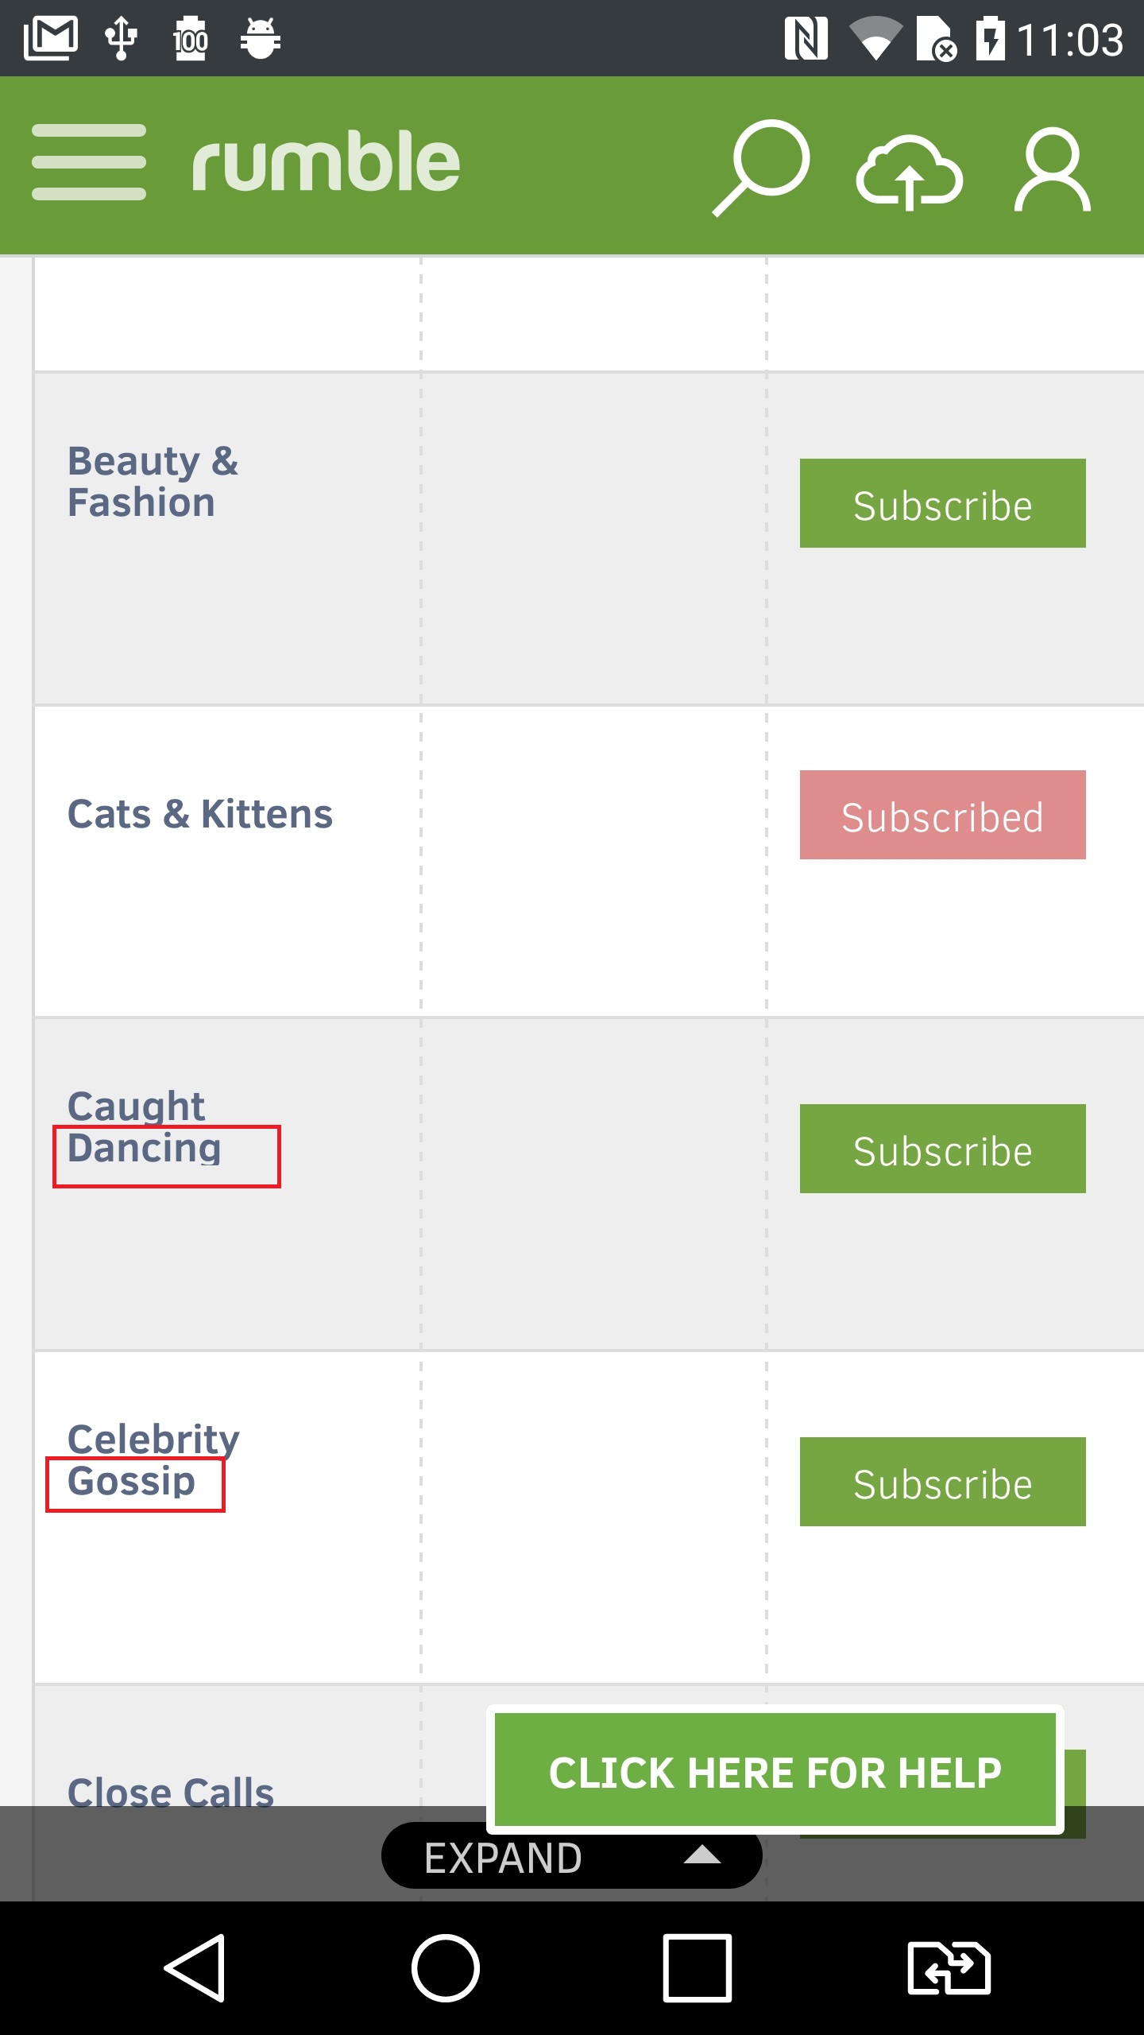Click CLICK HERE FOR HELP

click(776, 1770)
